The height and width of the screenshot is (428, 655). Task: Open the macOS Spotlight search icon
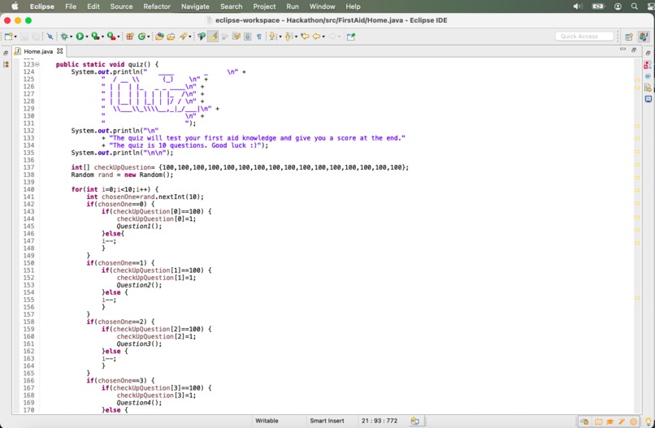click(635, 6)
